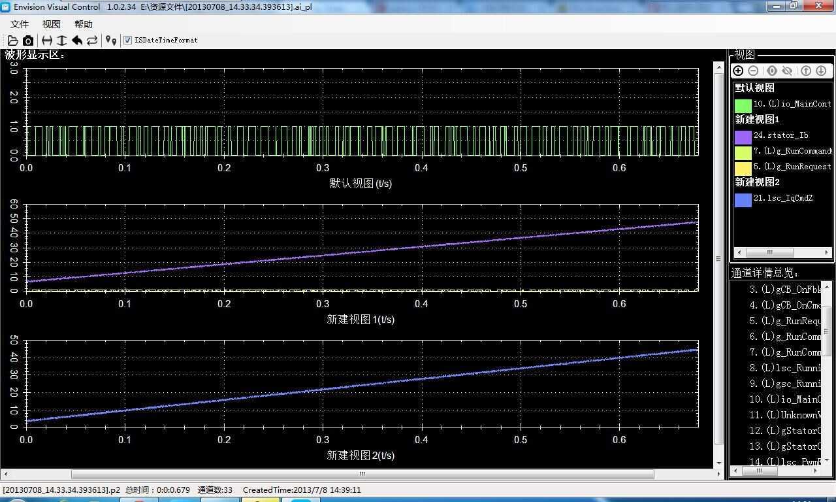The image size is (836, 502).
Task: Move view up with the up-arrow icon
Action: pyautogui.click(x=806, y=71)
